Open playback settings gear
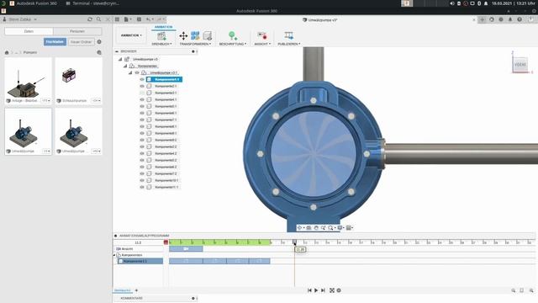This screenshot has width=538, height=303. 339,290
